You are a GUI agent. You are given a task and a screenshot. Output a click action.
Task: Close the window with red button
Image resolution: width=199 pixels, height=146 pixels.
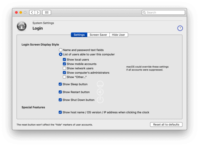pos(16,12)
